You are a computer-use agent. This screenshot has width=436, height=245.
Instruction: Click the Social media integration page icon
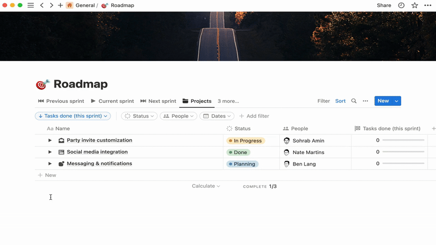61,152
